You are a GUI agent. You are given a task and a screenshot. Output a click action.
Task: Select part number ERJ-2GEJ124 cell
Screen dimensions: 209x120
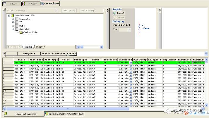[36, 79]
